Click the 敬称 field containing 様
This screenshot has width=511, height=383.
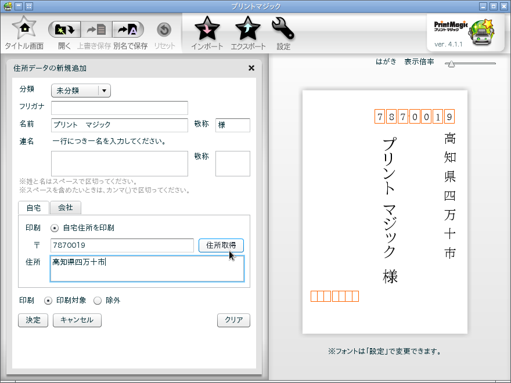(233, 125)
